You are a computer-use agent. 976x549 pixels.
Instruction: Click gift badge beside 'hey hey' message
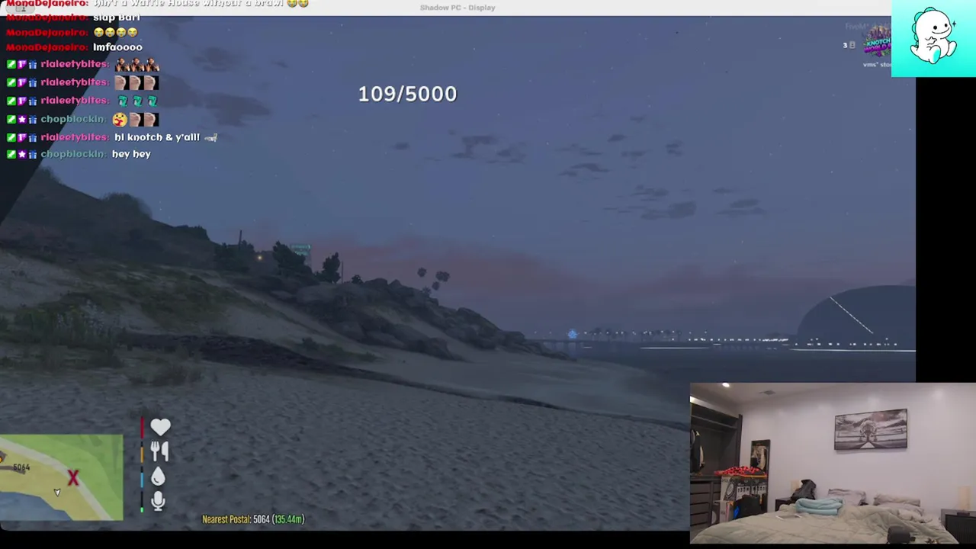point(32,154)
